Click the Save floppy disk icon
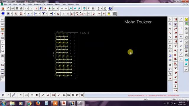This screenshot has height=106, width=189. point(17,9)
